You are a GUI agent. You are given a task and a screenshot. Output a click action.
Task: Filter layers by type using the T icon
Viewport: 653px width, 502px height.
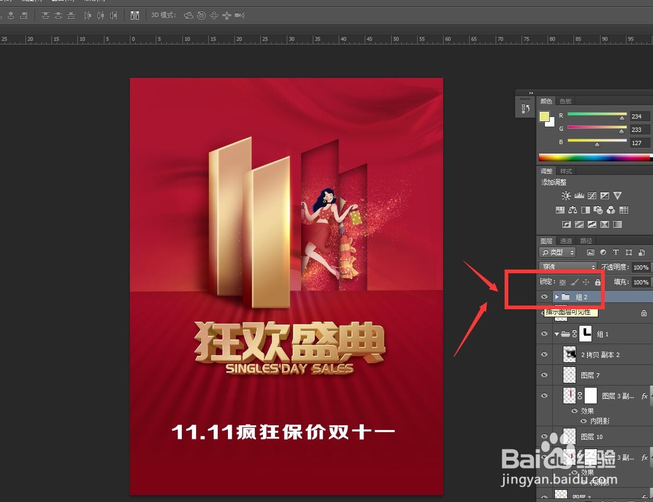[615, 253]
